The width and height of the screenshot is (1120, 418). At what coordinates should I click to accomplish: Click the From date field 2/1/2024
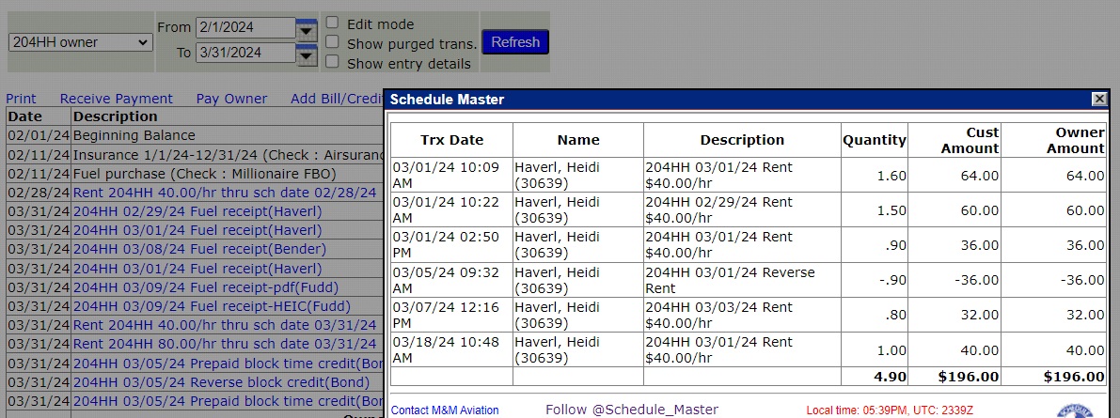(x=245, y=28)
